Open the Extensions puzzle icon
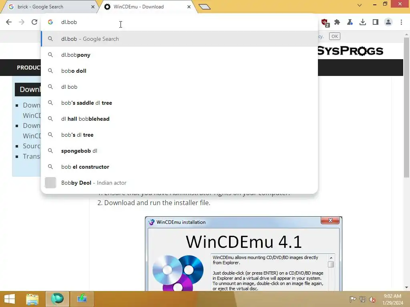The height and width of the screenshot is (307, 410). click(337, 22)
